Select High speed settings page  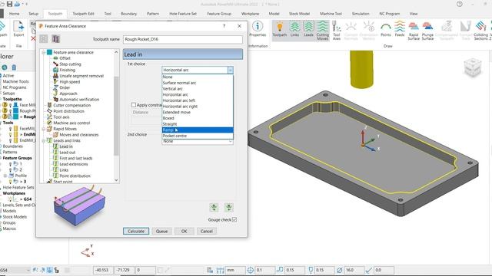point(70,82)
